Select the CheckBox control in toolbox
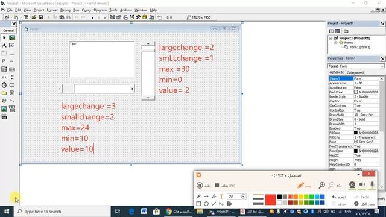This screenshot has width=386, height=217. (x=4, y=61)
